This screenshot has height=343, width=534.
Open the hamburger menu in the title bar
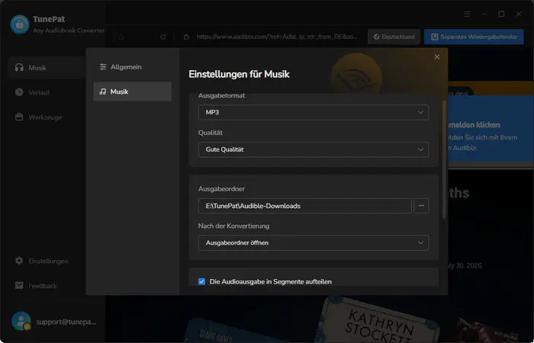click(x=467, y=14)
